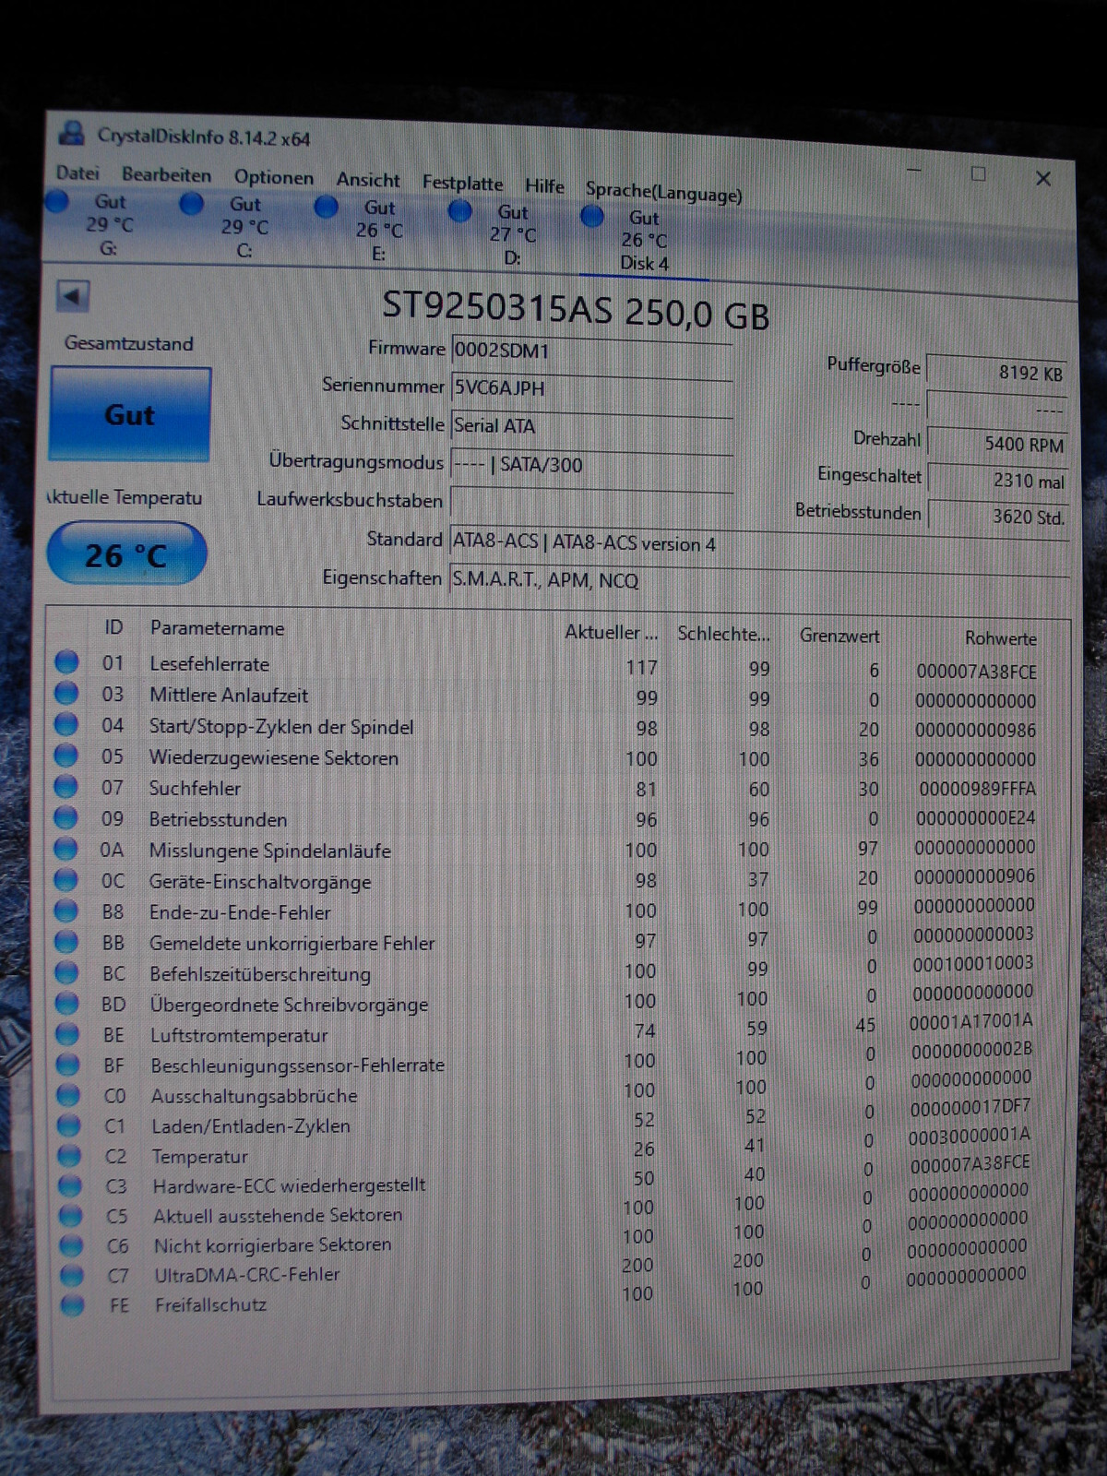Click status dot of Suchfehler row
Screen dimensions: 1107x1476
[65, 786]
